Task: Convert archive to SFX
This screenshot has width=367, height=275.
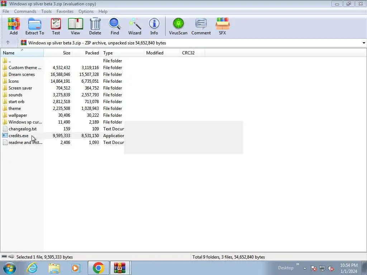Action: pos(222,26)
